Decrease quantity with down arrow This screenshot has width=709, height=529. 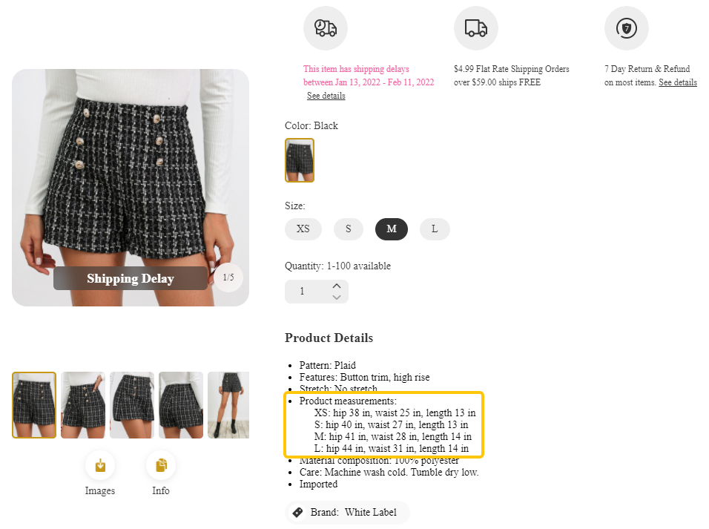pyautogui.click(x=337, y=298)
